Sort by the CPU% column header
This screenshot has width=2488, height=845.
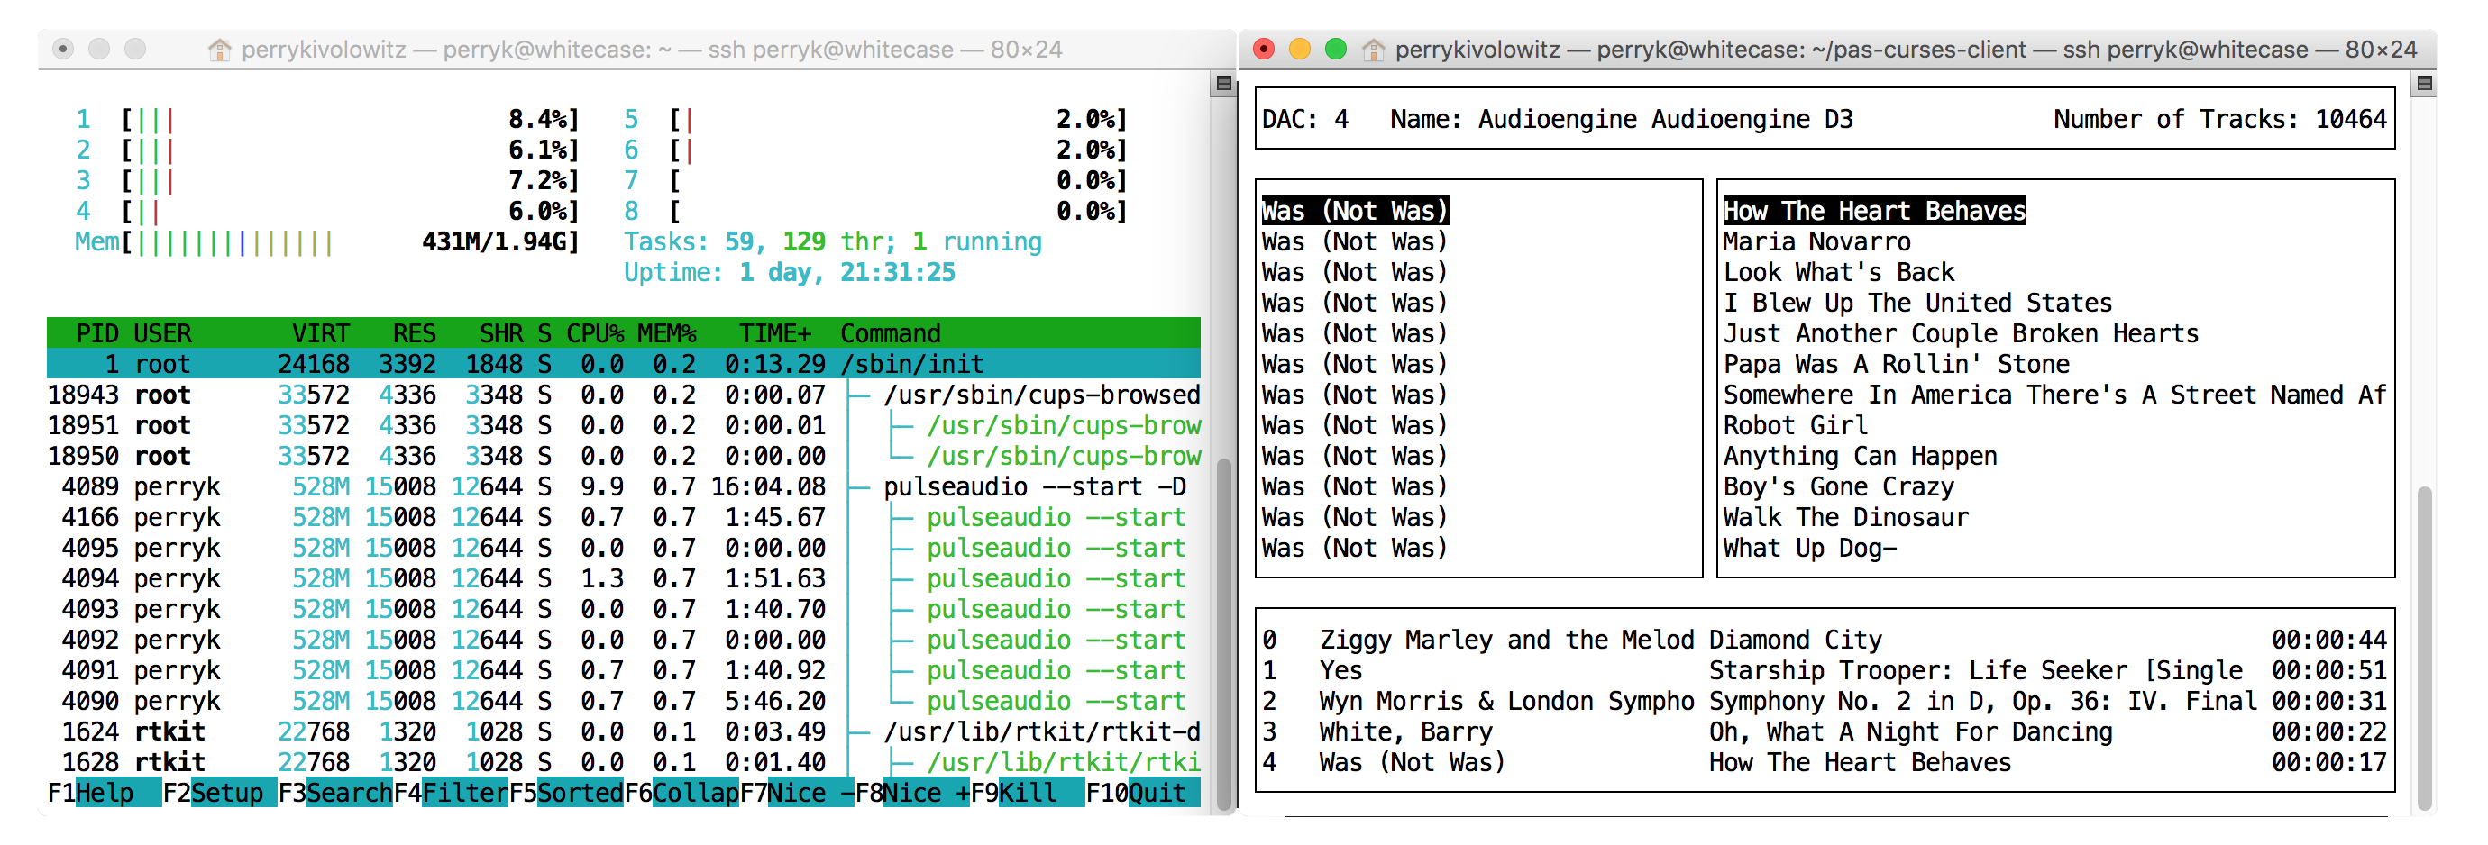(x=595, y=333)
